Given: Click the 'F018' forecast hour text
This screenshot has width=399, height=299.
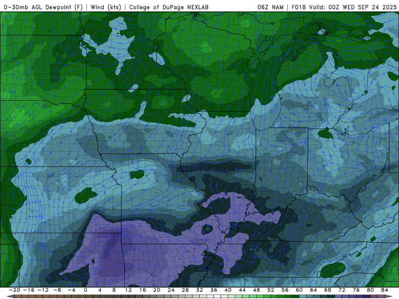Looking at the screenshot, I should point(298,7).
